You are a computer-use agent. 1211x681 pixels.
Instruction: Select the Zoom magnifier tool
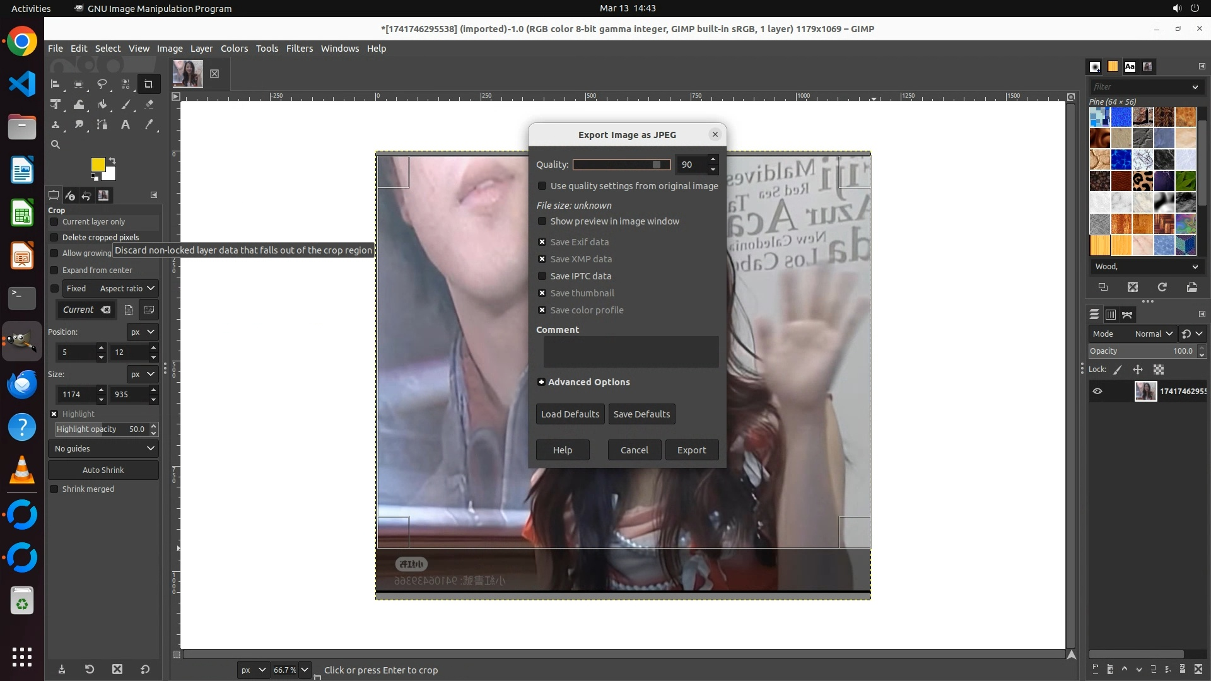point(56,144)
